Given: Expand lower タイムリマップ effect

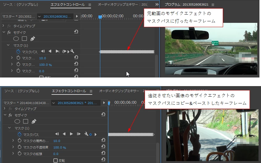Looking at the screenshot, I should pos(5,108).
